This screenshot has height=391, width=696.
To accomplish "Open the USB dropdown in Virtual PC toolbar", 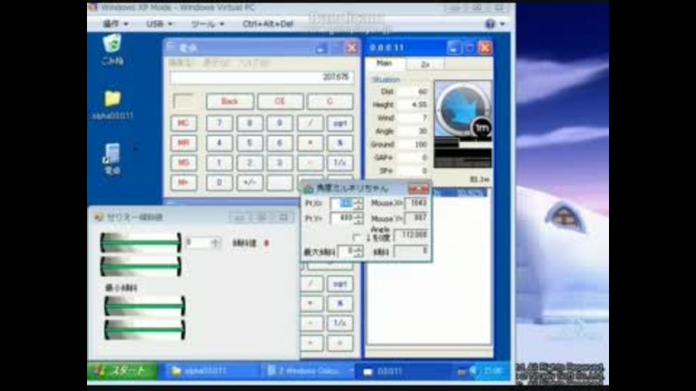I will coord(159,24).
